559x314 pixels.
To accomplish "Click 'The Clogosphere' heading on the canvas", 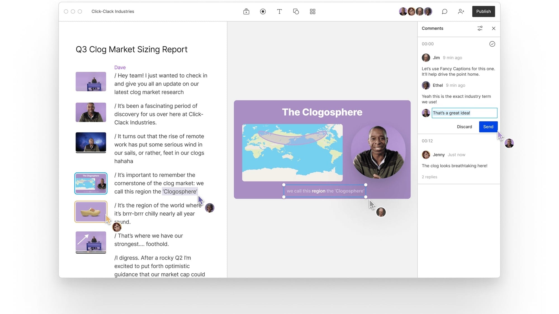I will coord(322,112).
